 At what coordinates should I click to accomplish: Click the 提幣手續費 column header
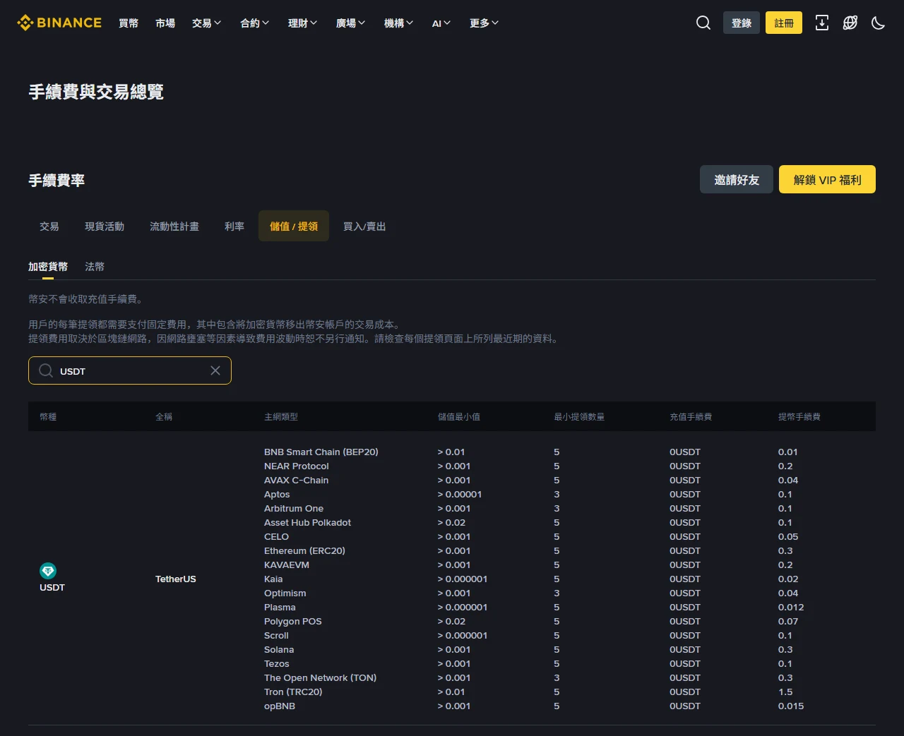click(799, 416)
